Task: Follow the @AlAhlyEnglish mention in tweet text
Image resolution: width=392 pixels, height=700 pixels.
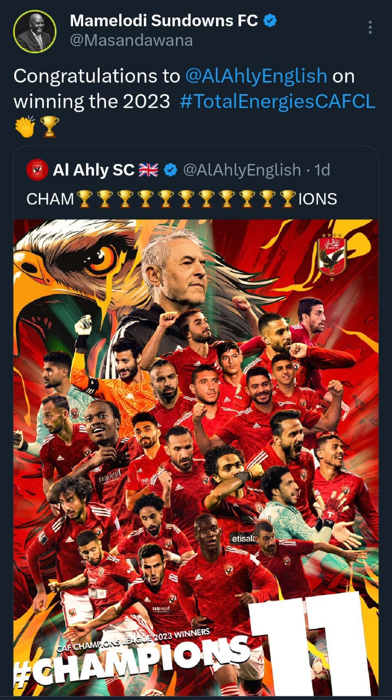Action: 256,77
